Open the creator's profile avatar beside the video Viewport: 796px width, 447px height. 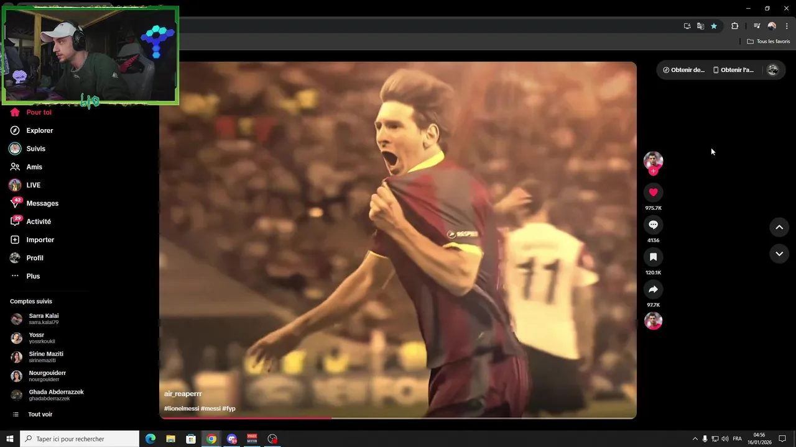(x=653, y=161)
